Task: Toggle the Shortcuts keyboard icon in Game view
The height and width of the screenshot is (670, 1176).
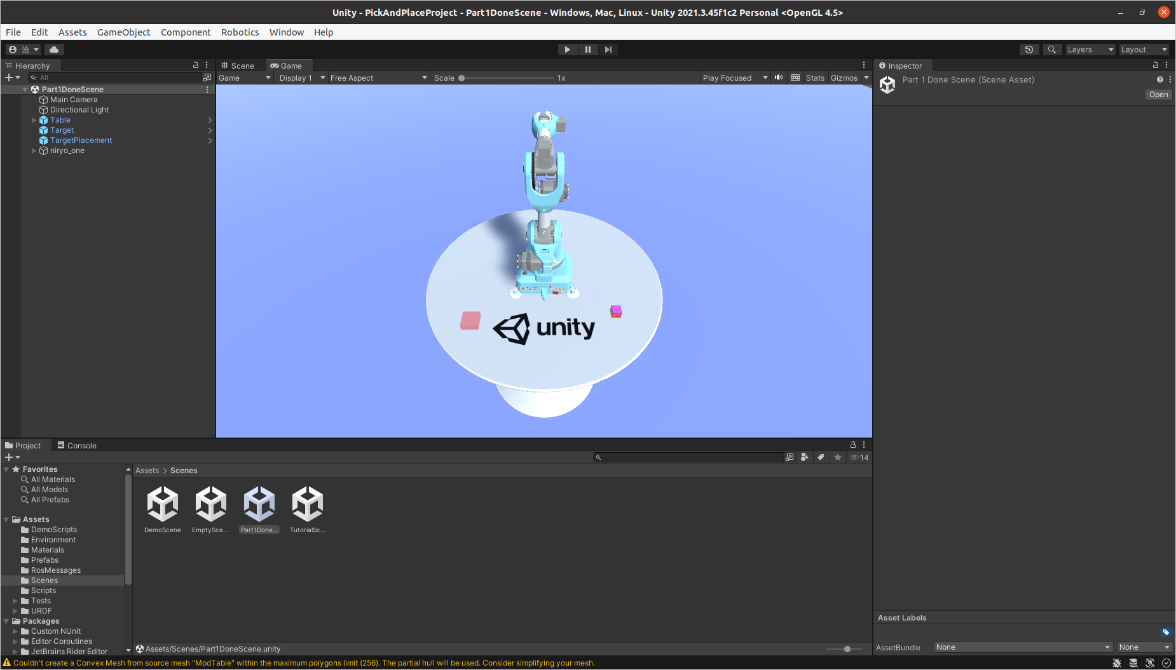Action: (x=795, y=77)
